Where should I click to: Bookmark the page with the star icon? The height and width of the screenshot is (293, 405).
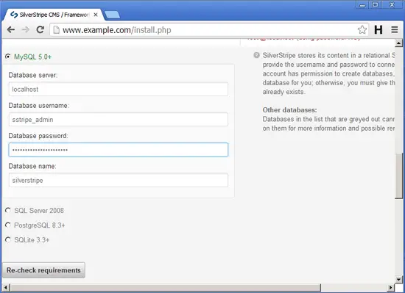[x=362, y=30]
